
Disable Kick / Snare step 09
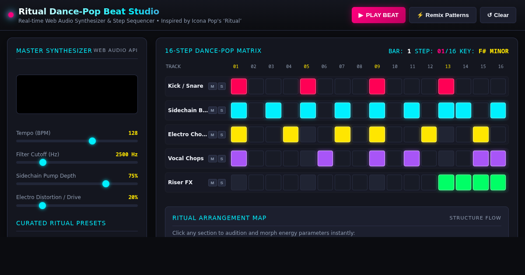tap(377, 86)
